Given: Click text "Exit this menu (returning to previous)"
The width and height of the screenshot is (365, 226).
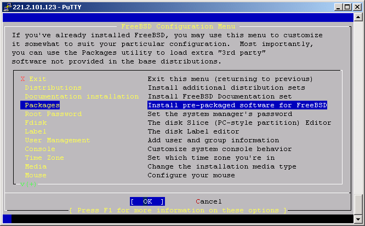Looking at the screenshot, I should point(230,79).
